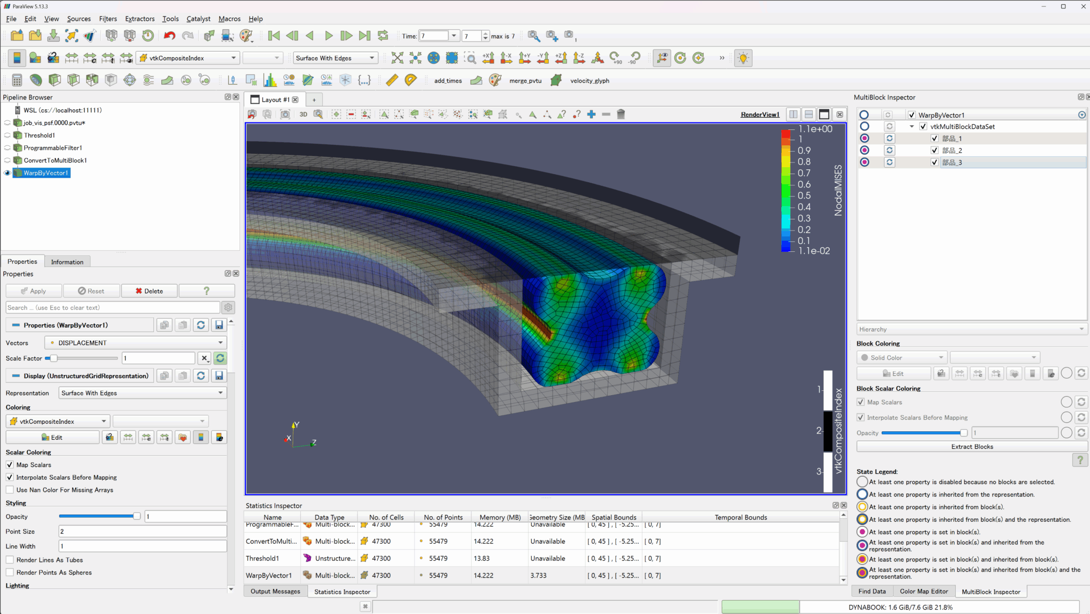1090x614 pixels.
Task: Click the Extract Blocks button
Action: [x=972, y=447]
